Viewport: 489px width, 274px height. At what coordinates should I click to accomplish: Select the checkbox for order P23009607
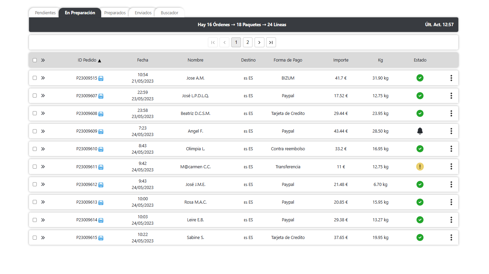pos(35,96)
